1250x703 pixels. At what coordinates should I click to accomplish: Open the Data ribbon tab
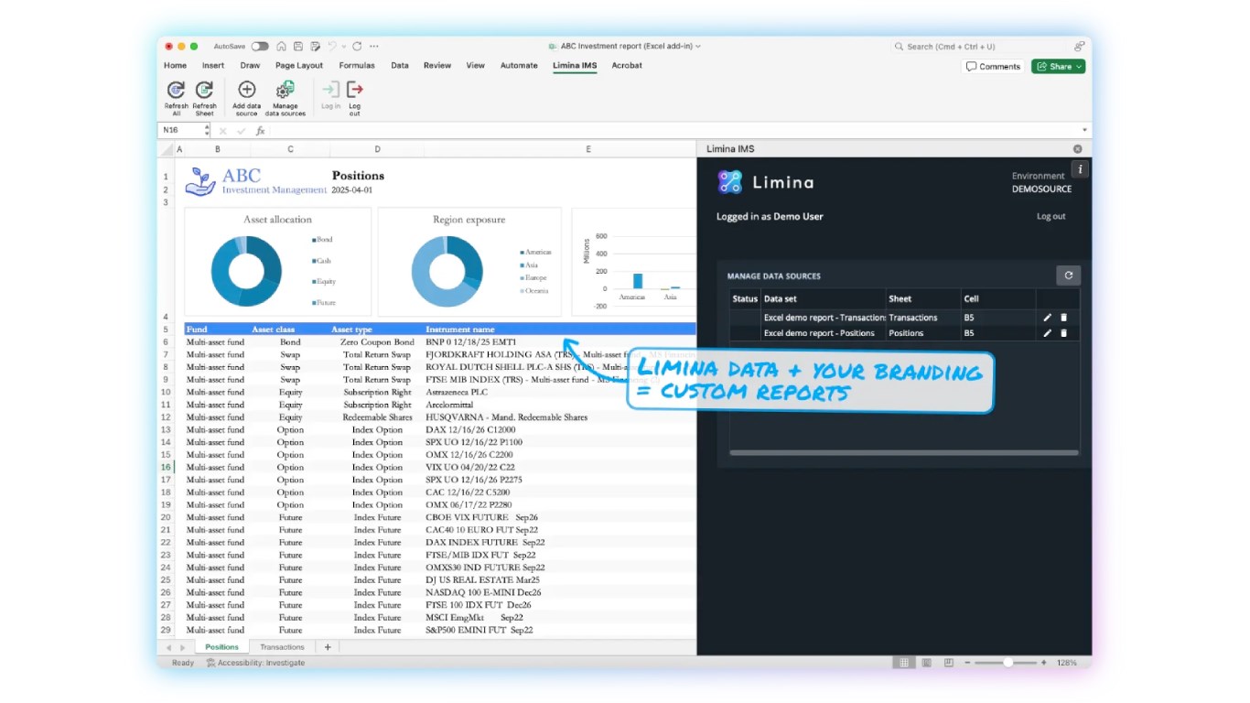pos(400,66)
